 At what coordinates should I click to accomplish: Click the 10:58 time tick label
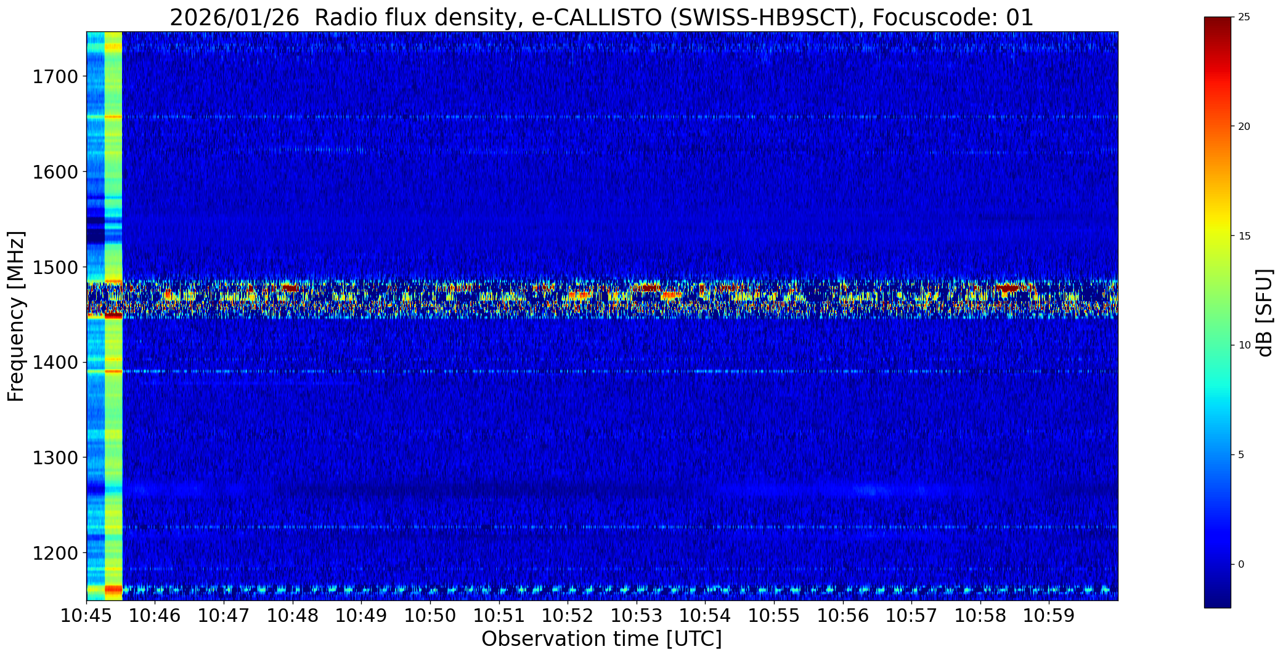980,615
